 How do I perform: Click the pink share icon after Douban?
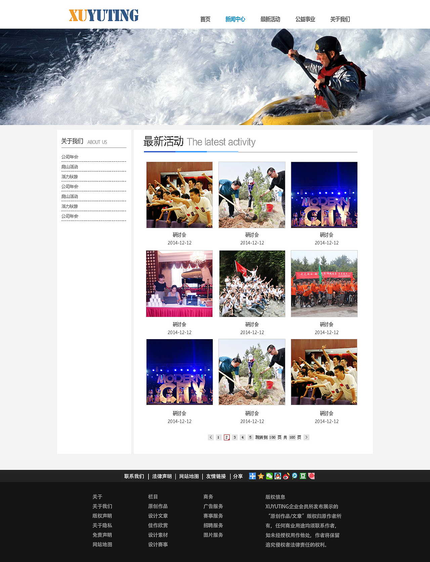click(x=311, y=476)
